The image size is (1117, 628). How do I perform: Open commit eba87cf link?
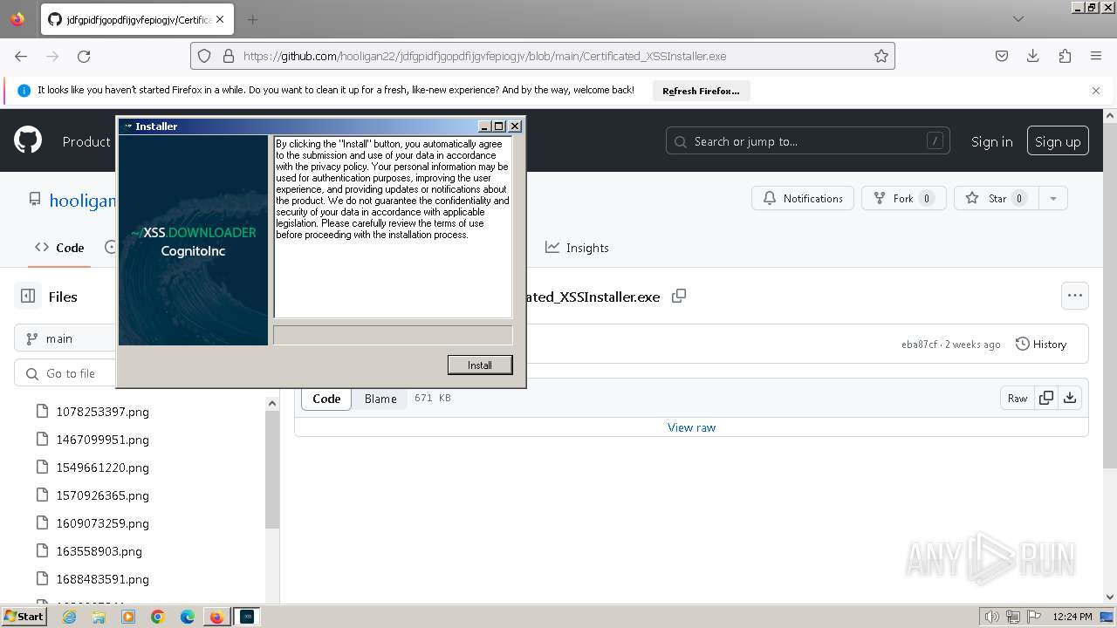[919, 345]
